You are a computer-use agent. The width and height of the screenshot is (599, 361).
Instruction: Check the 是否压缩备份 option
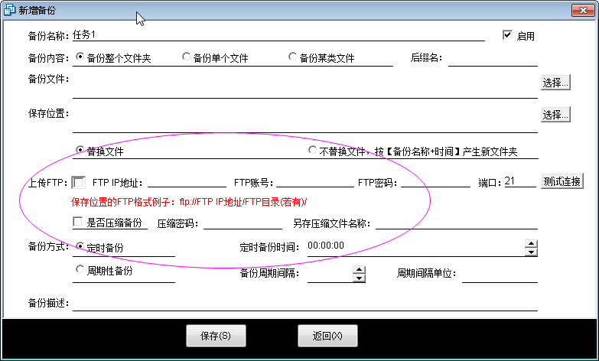click(x=78, y=223)
